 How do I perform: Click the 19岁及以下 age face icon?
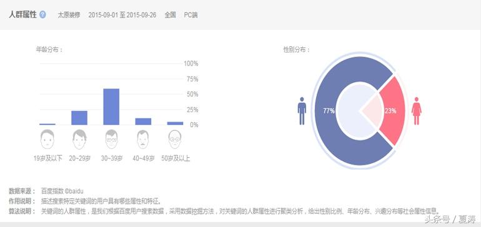click(47, 140)
